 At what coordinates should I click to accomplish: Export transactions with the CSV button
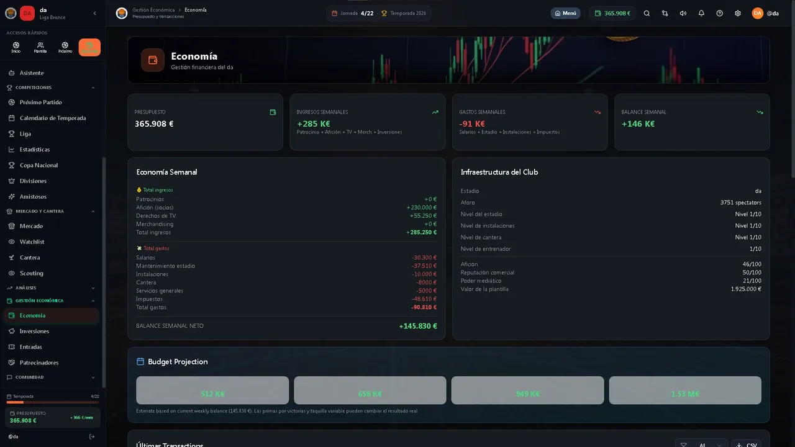[x=747, y=445]
